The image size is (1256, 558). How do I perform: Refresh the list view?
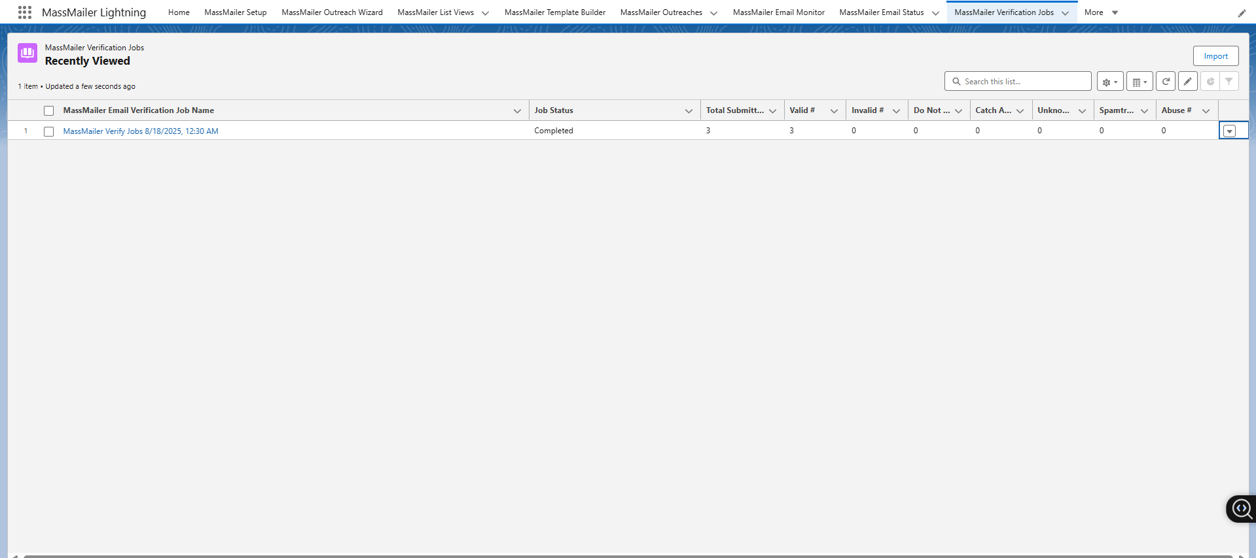pyautogui.click(x=1166, y=82)
